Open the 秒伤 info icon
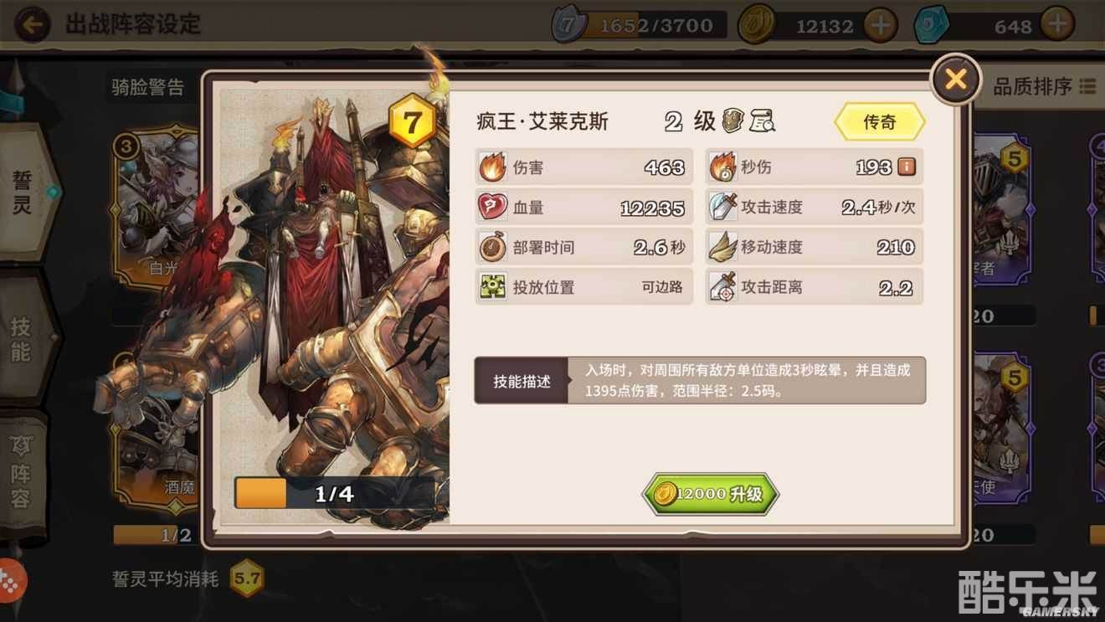Viewport: 1105px width, 622px height. [907, 167]
